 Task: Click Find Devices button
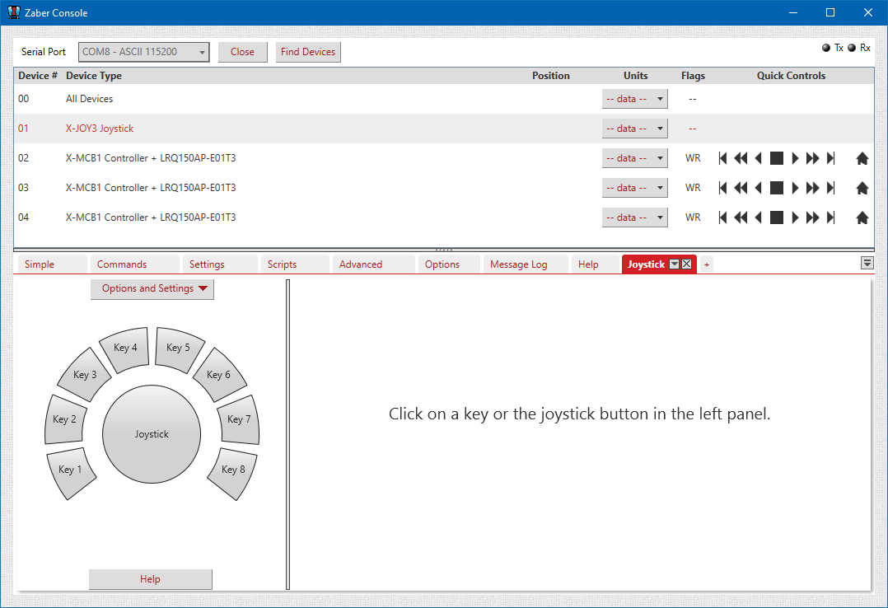pos(308,52)
